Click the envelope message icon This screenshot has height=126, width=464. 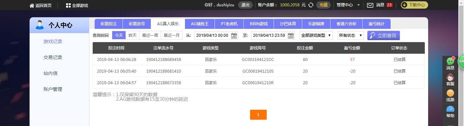[x=370, y=5]
